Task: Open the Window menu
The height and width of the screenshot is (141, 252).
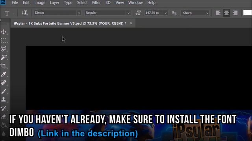Action: pyautogui.click(x=135, y=3)
